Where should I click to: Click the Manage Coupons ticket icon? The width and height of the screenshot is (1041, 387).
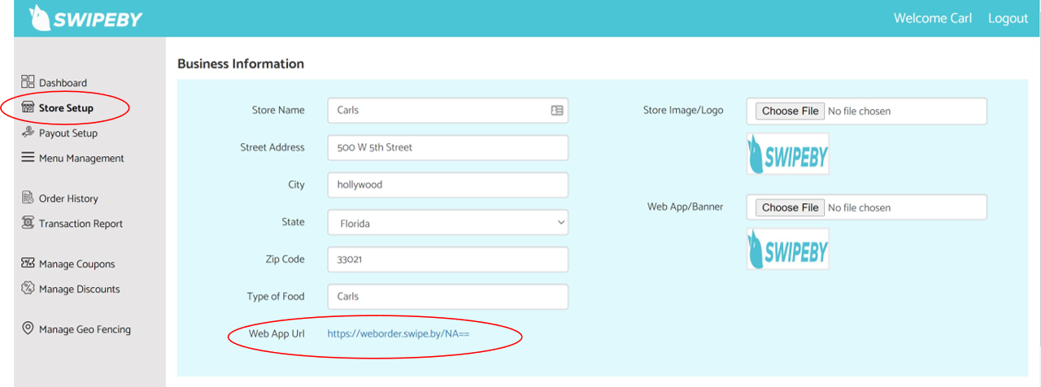coord(28,263)
